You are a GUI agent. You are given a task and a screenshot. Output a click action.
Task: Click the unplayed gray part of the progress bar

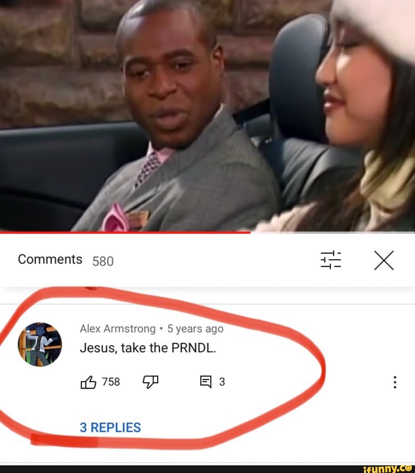pyautogui.click(x=332, y=232)
